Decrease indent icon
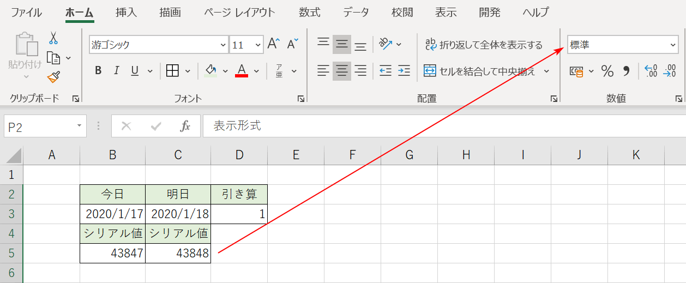 coord(386,70)
